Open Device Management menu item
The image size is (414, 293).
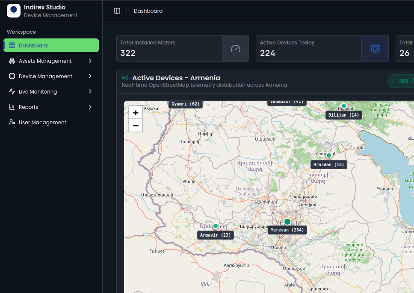coord(51,76)
